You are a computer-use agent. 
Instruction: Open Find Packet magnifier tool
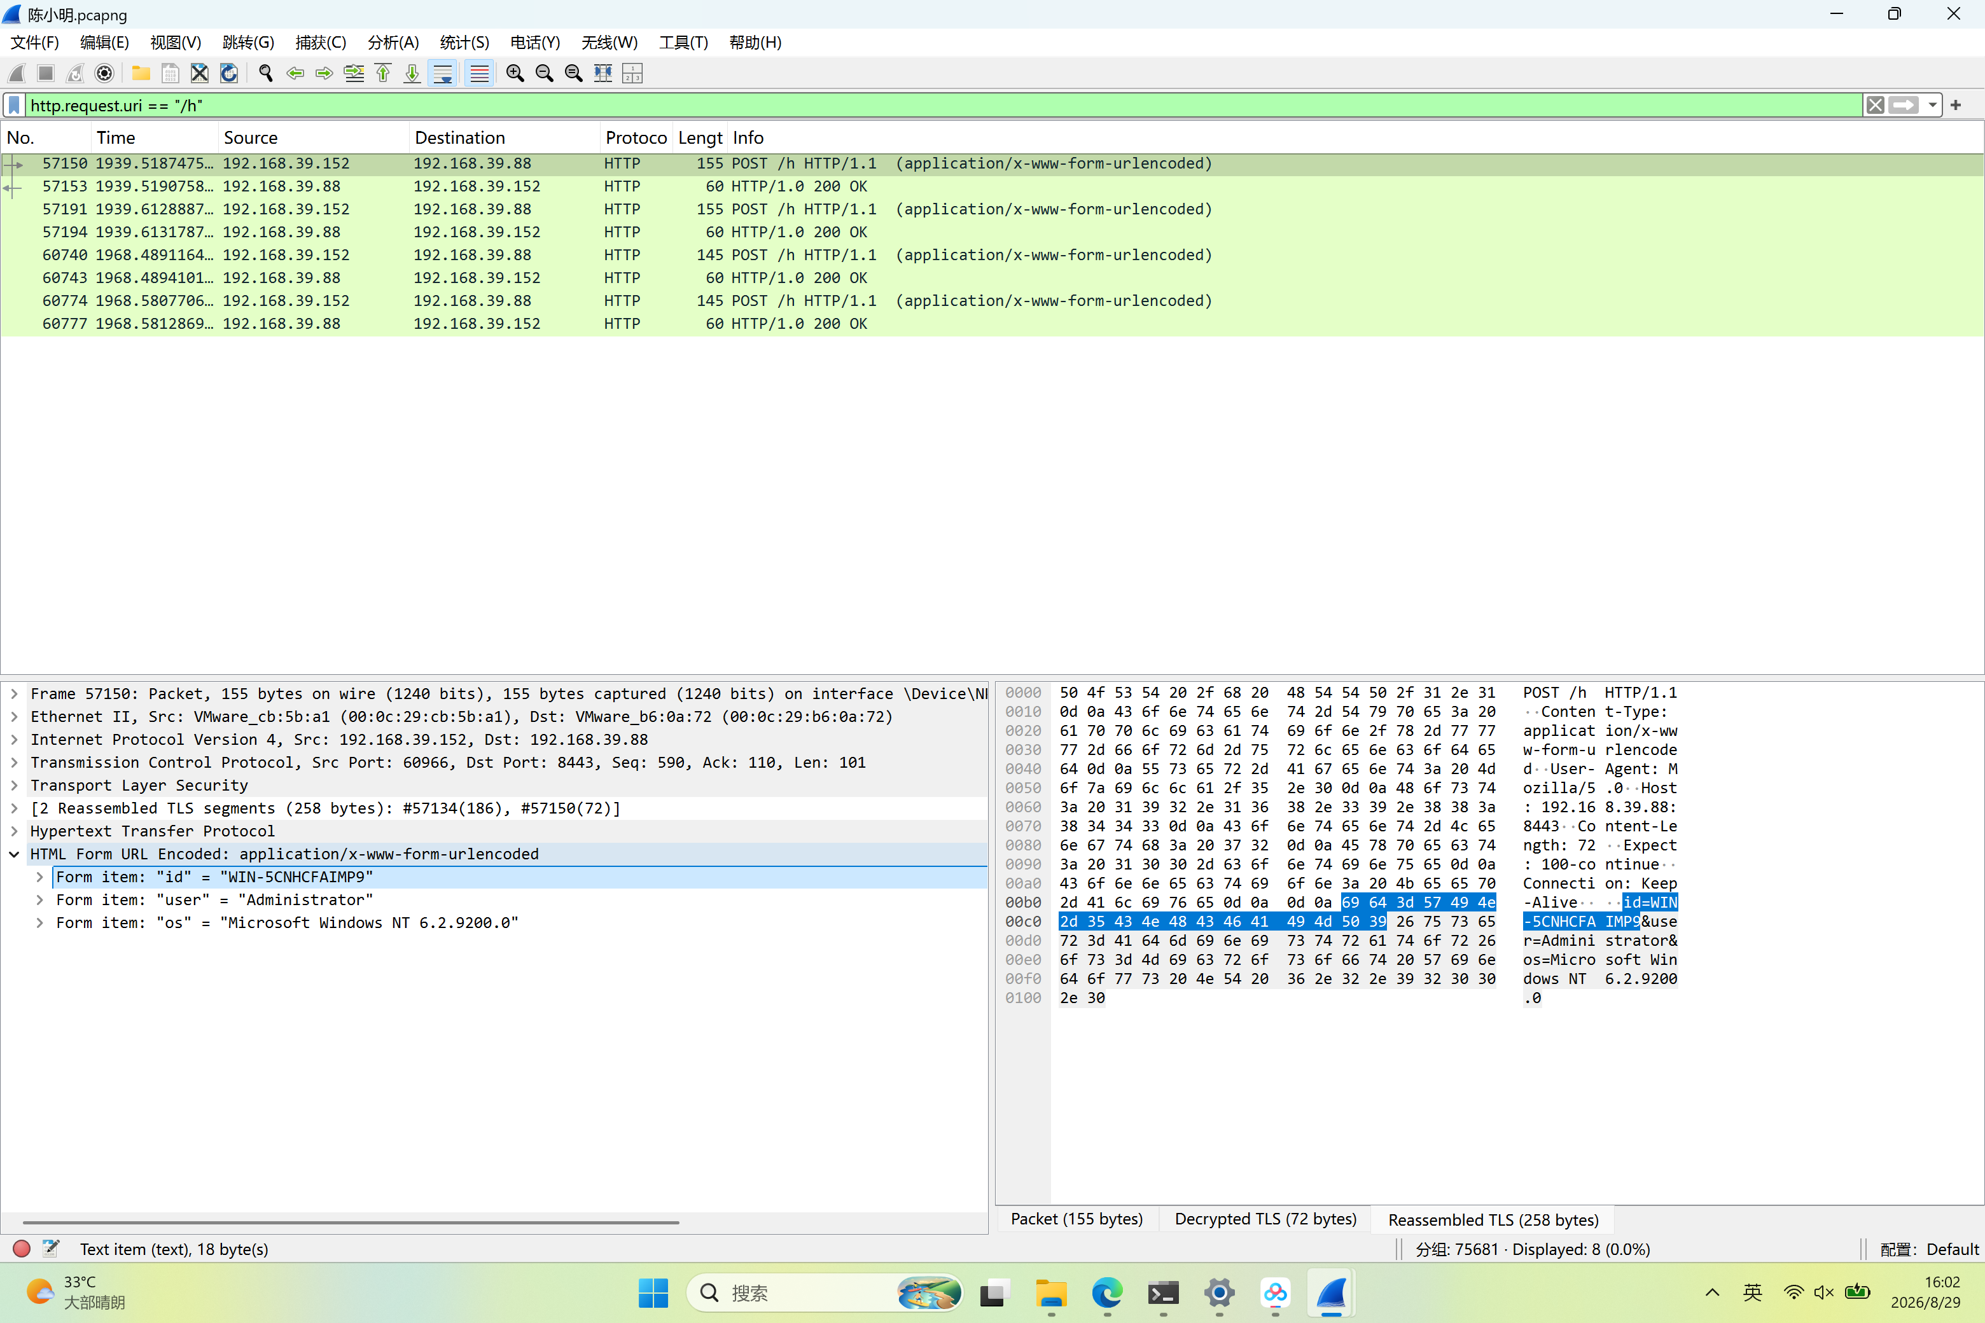pos(266,73)
